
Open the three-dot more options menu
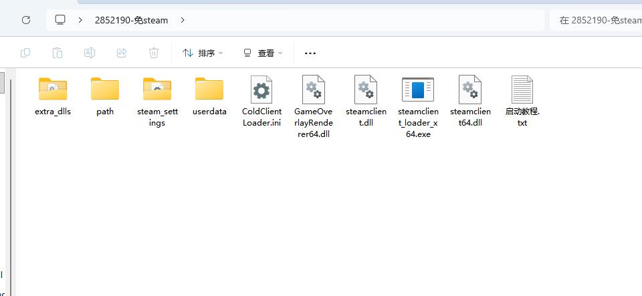310,53
